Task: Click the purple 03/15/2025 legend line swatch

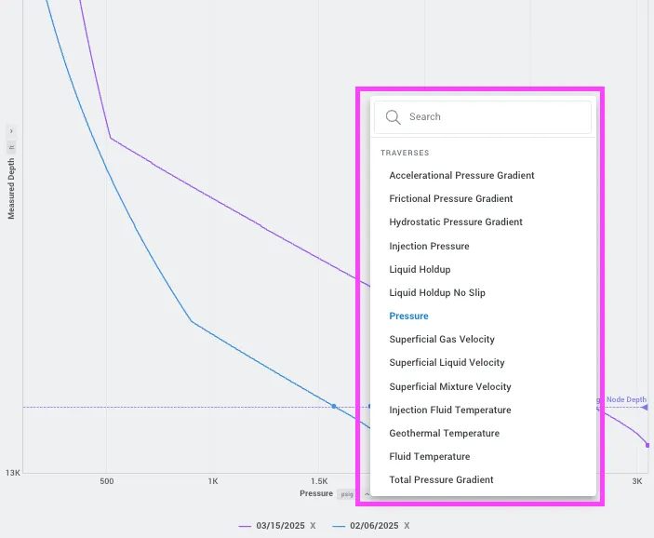Action: [245, 526]
